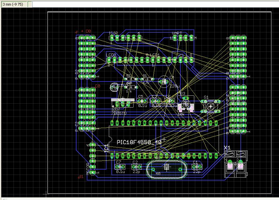The width and height of the screenshot is (279, 200).
Task: Select the 1k resistor beside LED1
Action: pos(131,87)
